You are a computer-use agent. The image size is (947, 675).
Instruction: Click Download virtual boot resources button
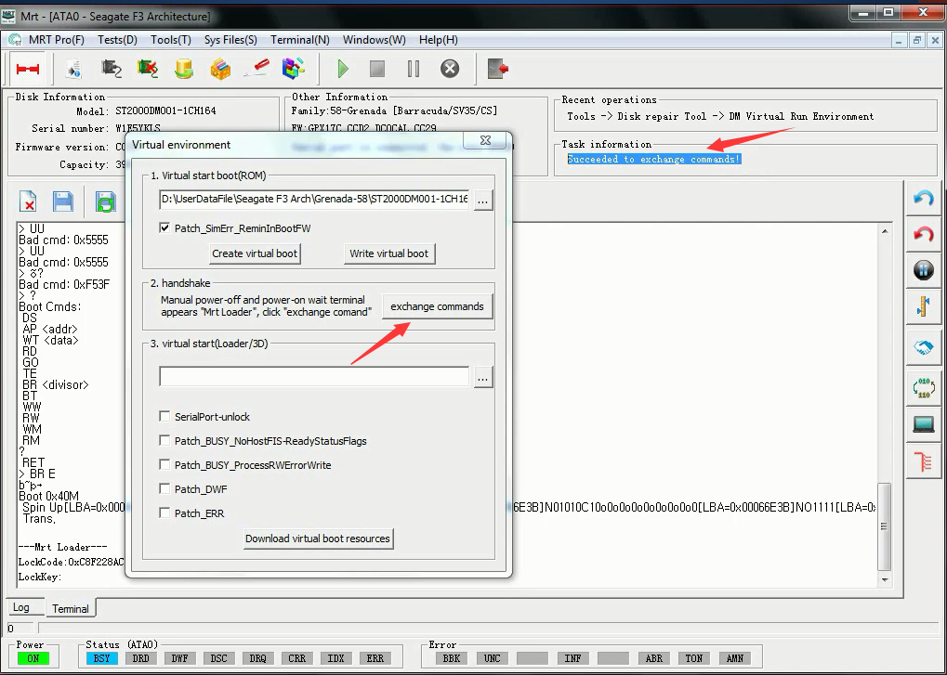[x=318, y=539]
